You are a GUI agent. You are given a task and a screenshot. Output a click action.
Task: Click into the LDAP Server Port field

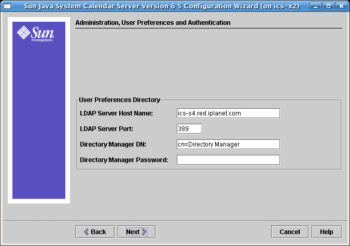189,129
